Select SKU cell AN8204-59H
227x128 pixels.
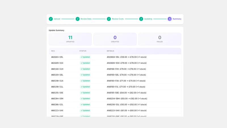[57, 98]
